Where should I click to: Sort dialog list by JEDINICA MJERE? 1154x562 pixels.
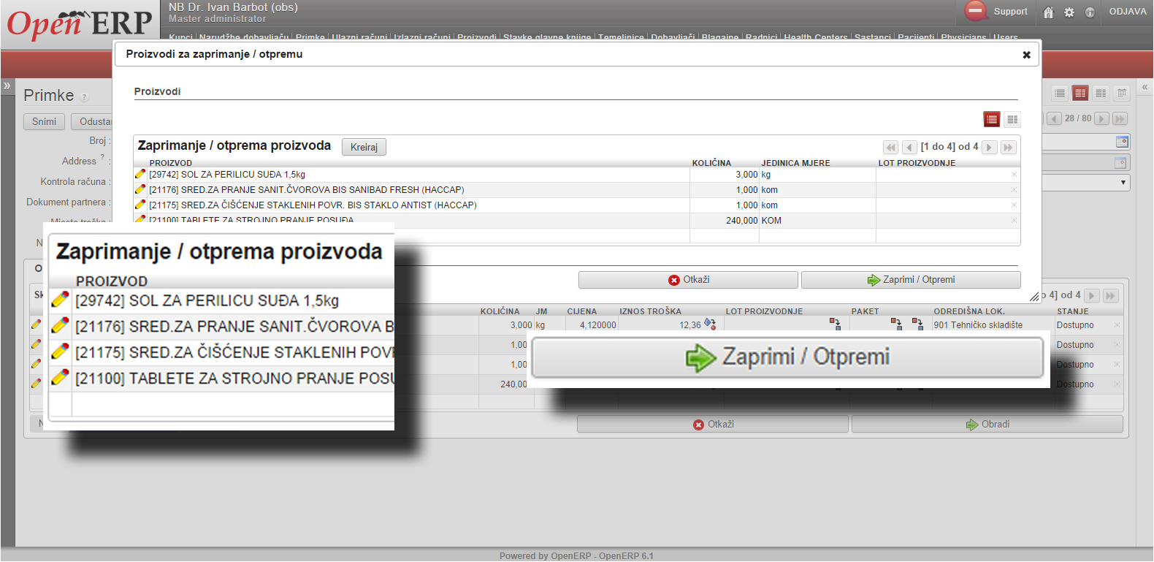[x=795, y=164]
